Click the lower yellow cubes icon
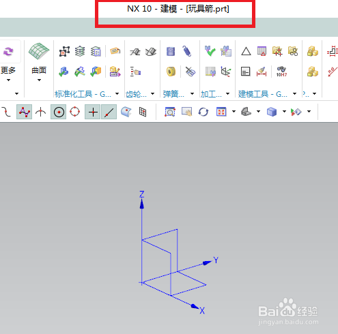This screenshot has height=334, width=338. (x=313, y=72)
